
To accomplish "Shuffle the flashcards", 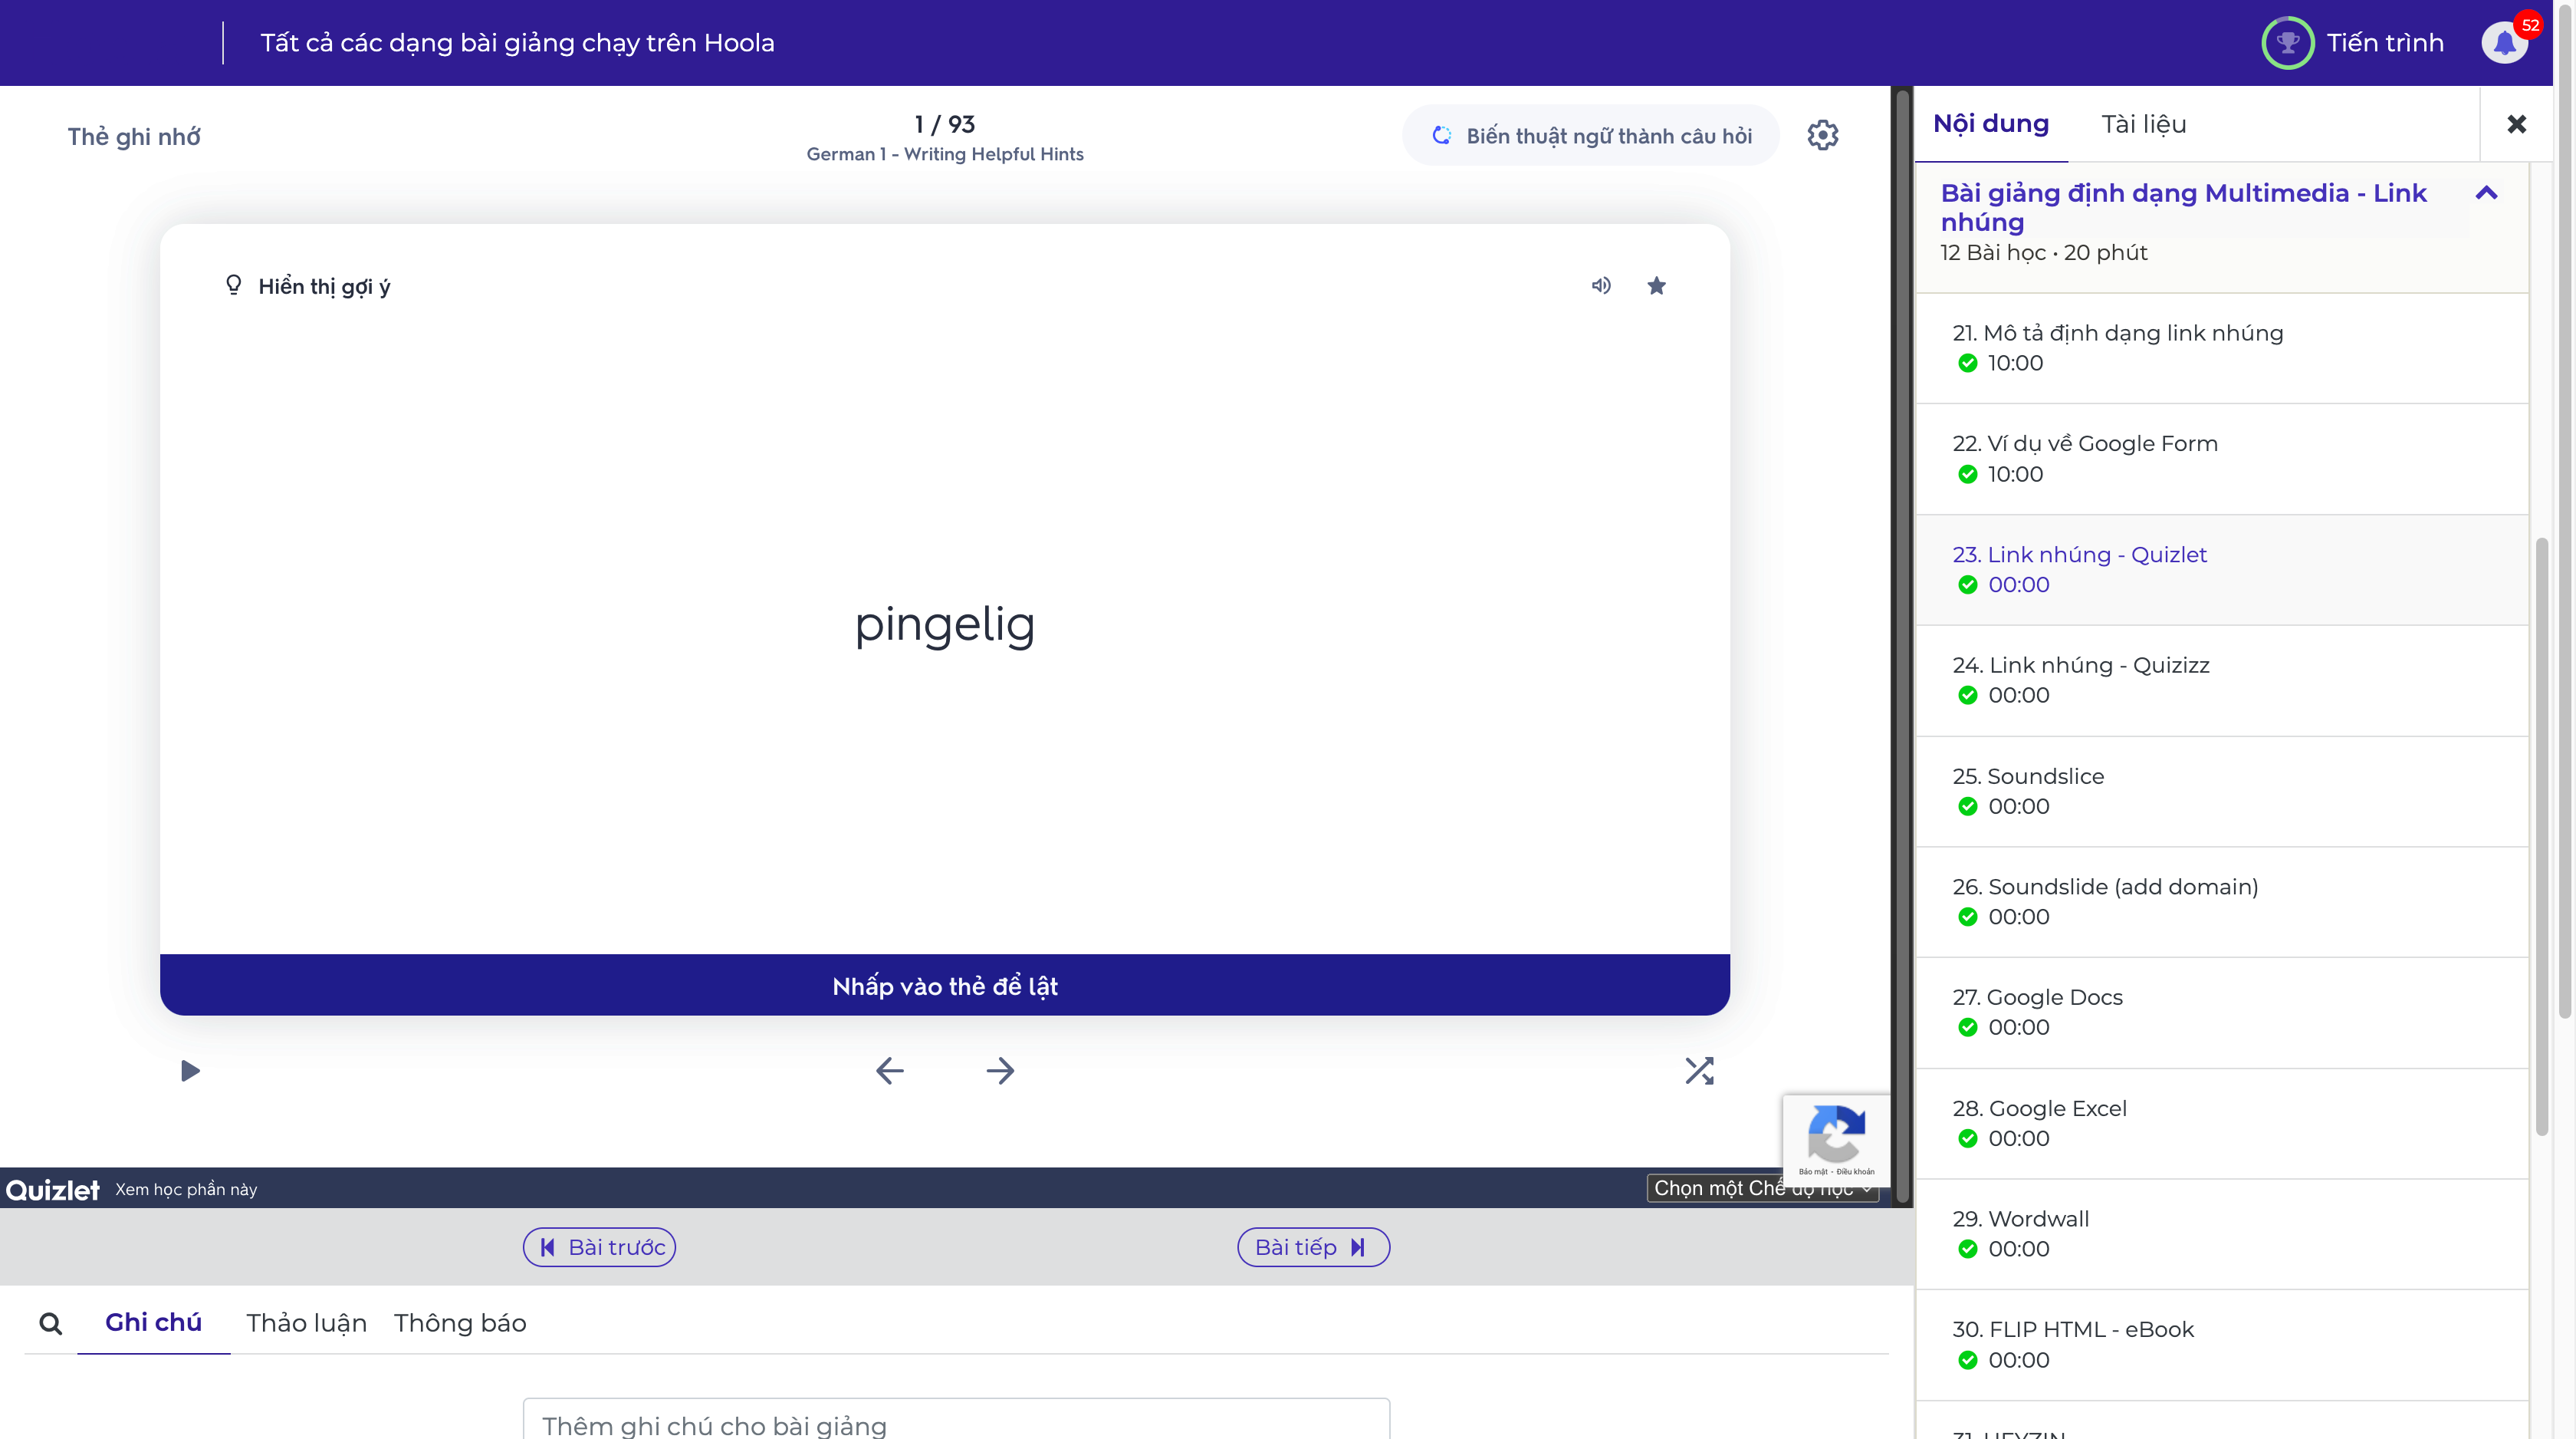I will point(1698,1071).
